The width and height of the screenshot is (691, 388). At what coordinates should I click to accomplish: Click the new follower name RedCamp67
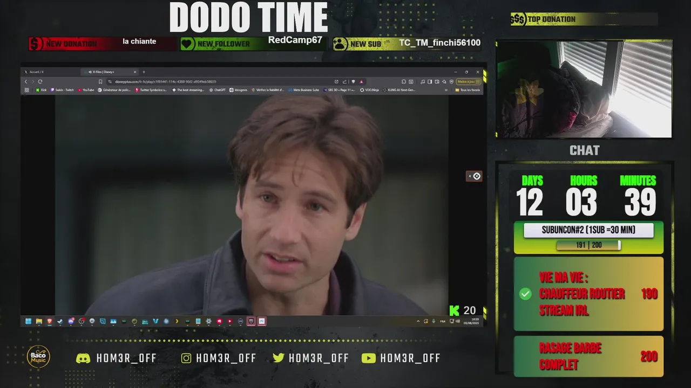pos(295,40)
